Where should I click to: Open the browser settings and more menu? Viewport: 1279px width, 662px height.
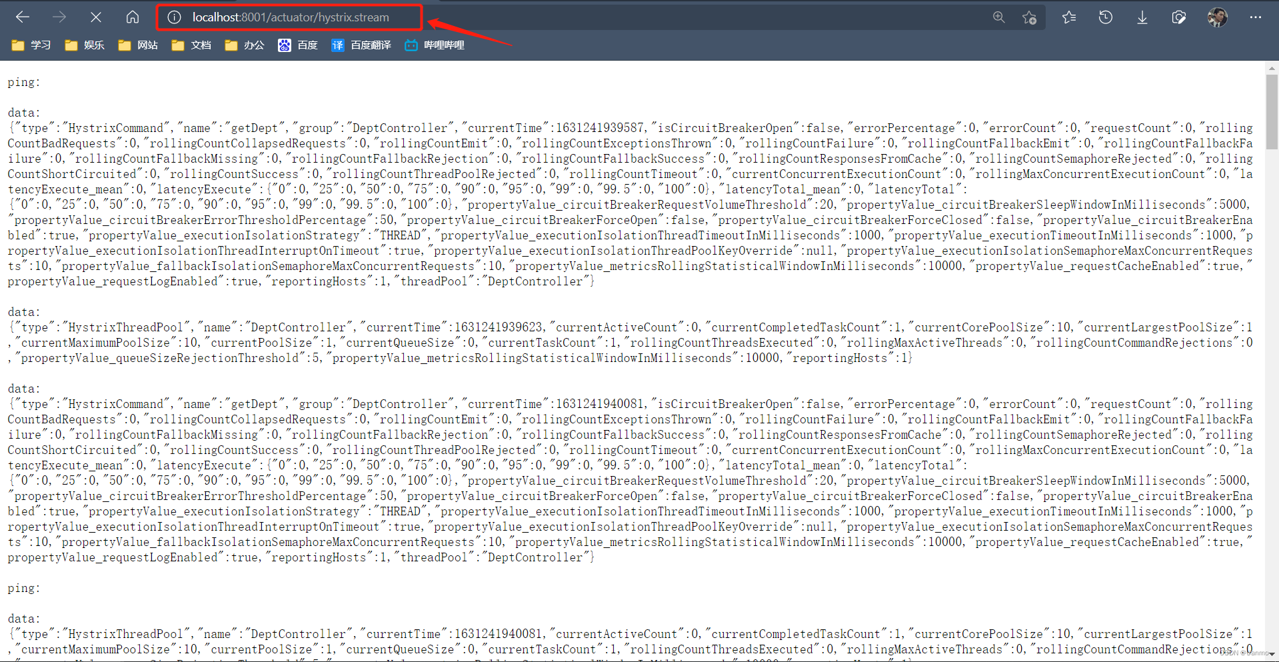tap(1256, 17)
